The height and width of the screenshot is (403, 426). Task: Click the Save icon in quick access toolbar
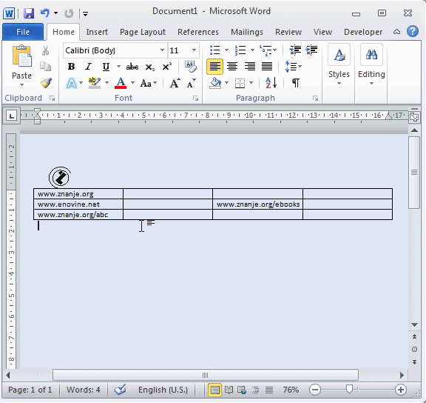tap(29, 13)
